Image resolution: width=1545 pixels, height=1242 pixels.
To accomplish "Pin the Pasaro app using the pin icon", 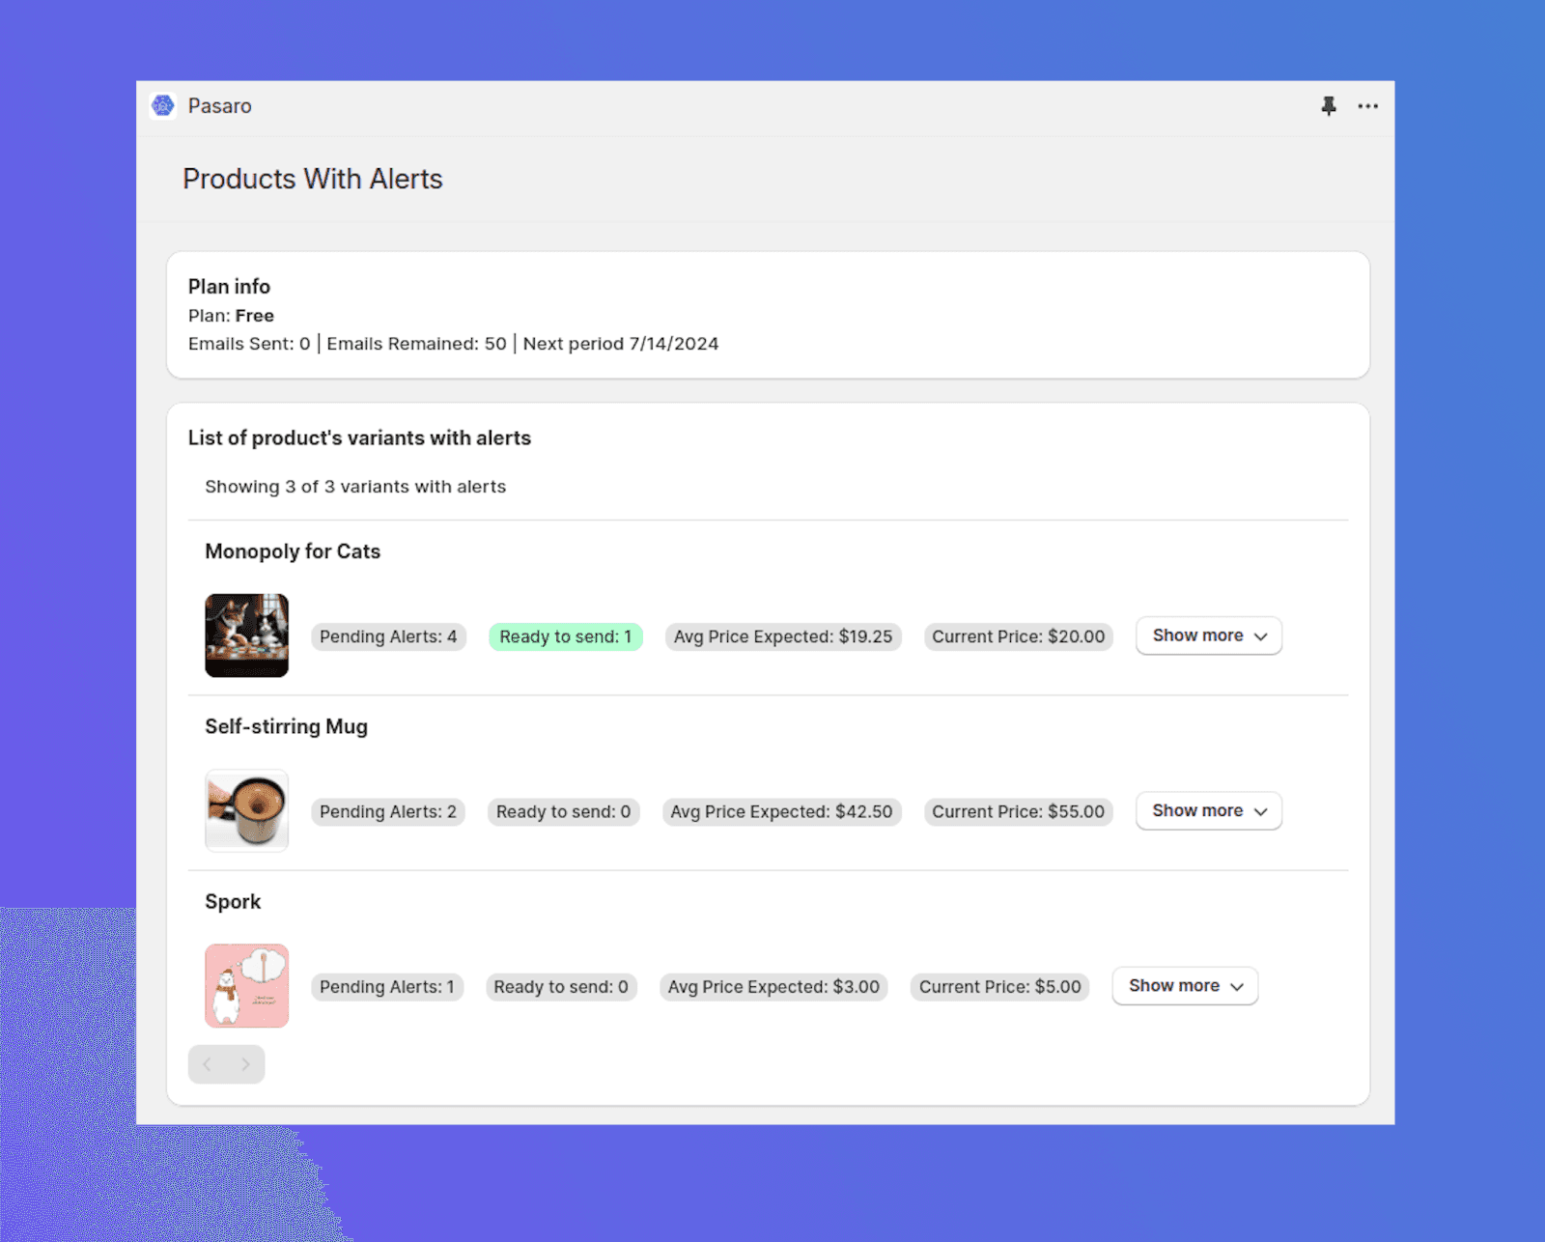I will coord(1329,106).
